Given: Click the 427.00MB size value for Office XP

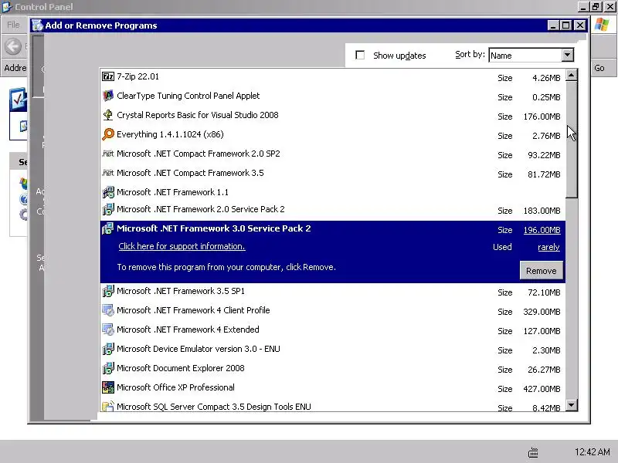Looking at the screenshot, I should 542,389.
